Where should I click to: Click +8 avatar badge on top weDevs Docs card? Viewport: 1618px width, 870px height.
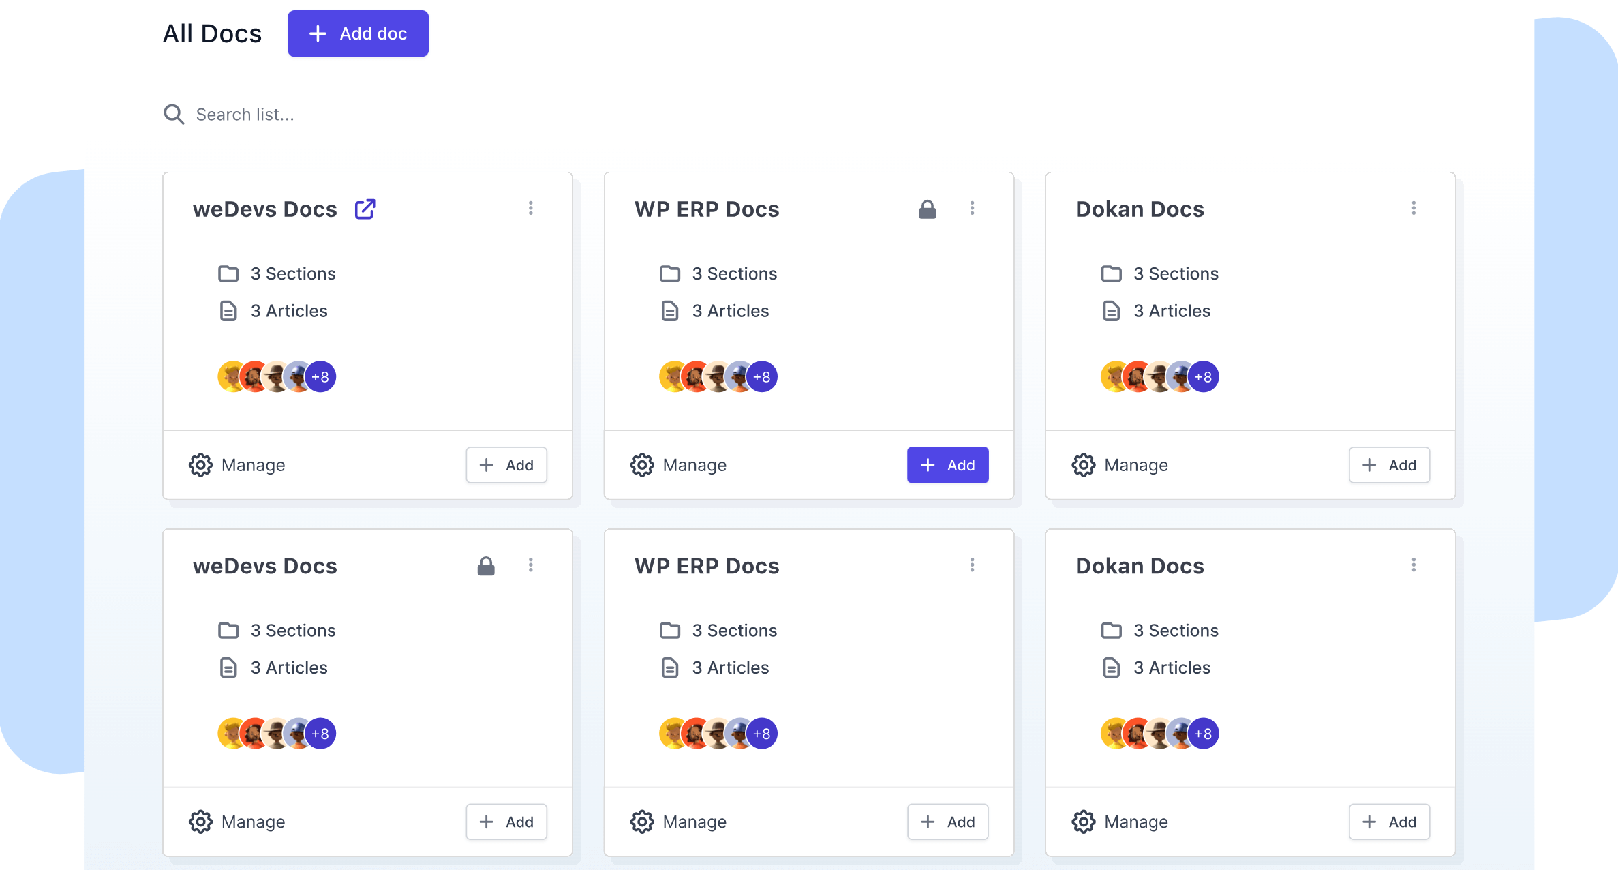point(320,376)
